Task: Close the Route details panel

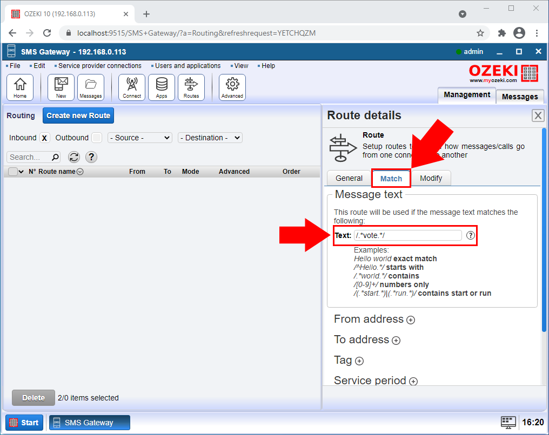Action: 538,115
